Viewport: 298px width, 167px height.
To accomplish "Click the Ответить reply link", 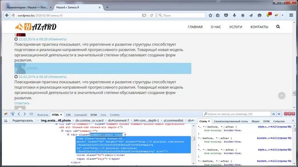I will tap(22, 103).
